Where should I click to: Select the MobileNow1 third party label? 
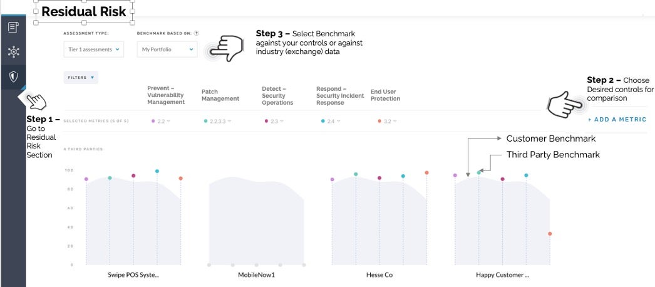coord(257,275)
